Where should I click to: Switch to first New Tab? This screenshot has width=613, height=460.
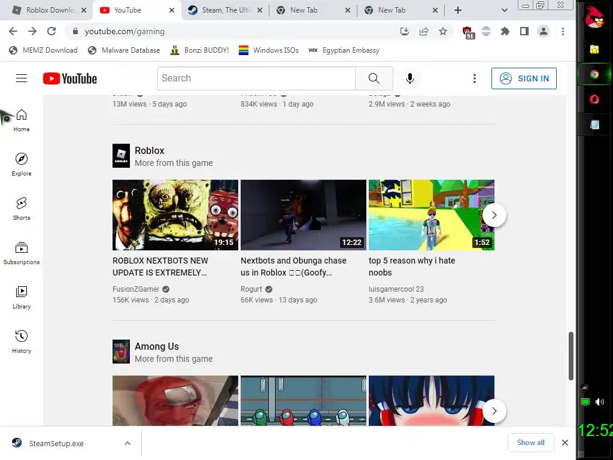312,10
